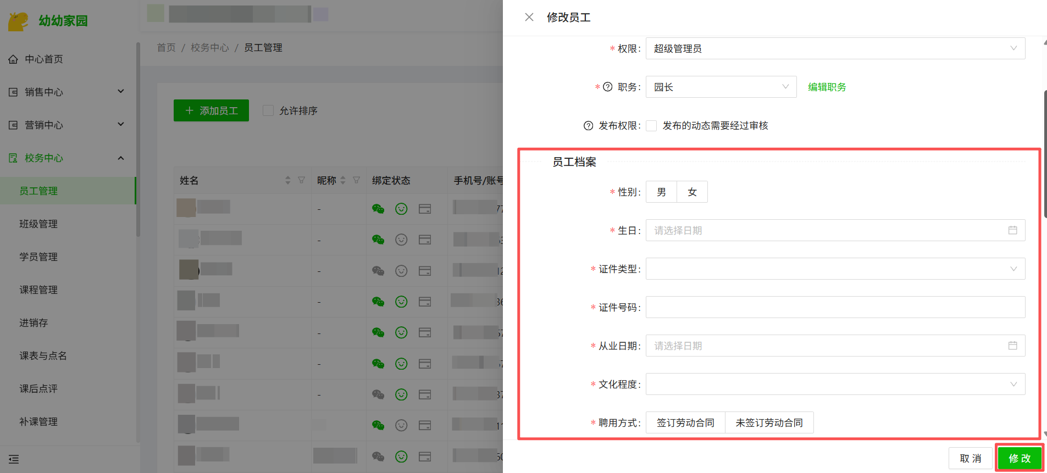1047x473 pixels.
Task: Click the help icon beside 职务 label
Action: pyautogui.click(x=607, y=87)
